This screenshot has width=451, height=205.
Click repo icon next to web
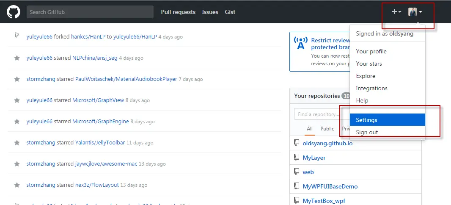coord(297,171)
